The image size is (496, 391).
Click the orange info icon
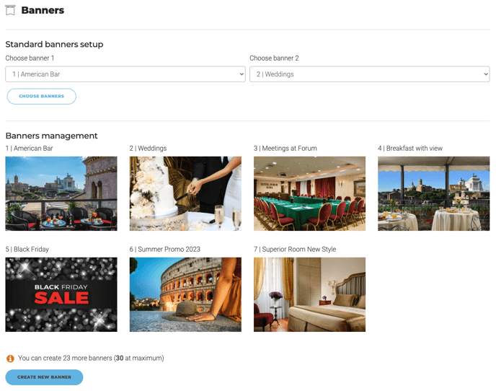pos(10,359)
